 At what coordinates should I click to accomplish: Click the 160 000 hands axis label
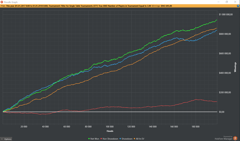point(174,127)
